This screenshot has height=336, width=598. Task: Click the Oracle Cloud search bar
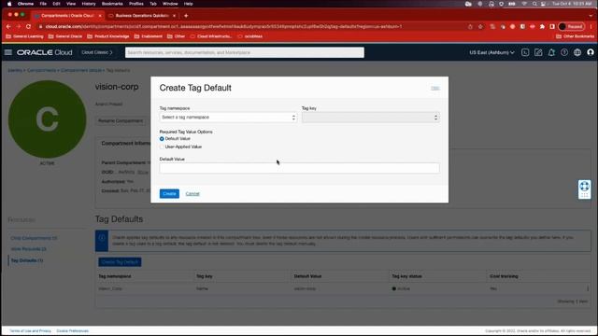click(245, 52)
